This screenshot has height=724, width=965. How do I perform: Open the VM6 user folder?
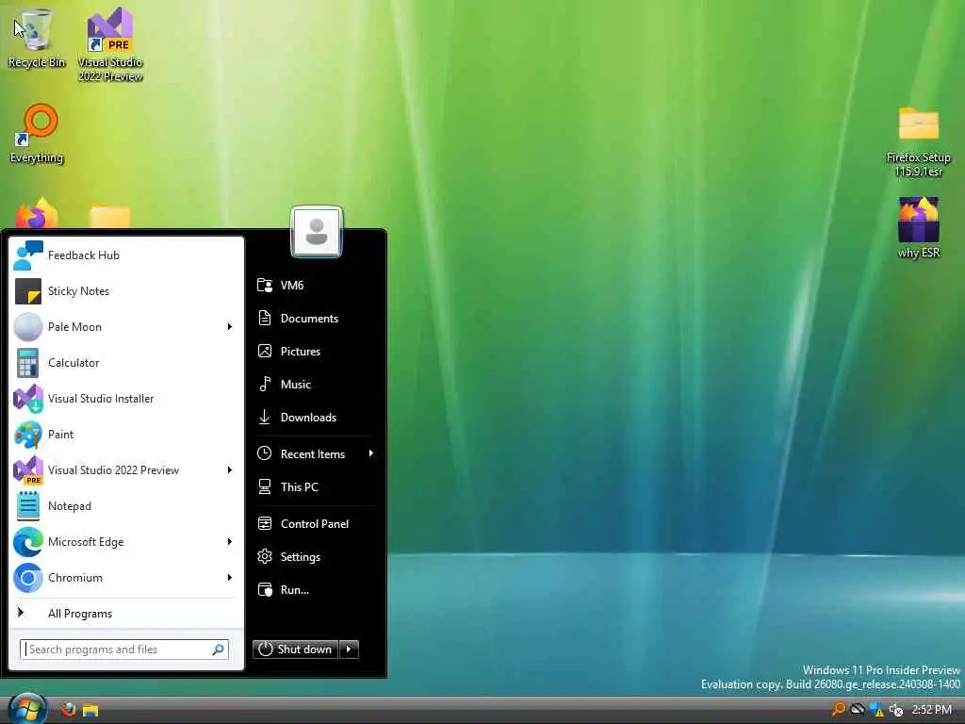pos(315,285)
